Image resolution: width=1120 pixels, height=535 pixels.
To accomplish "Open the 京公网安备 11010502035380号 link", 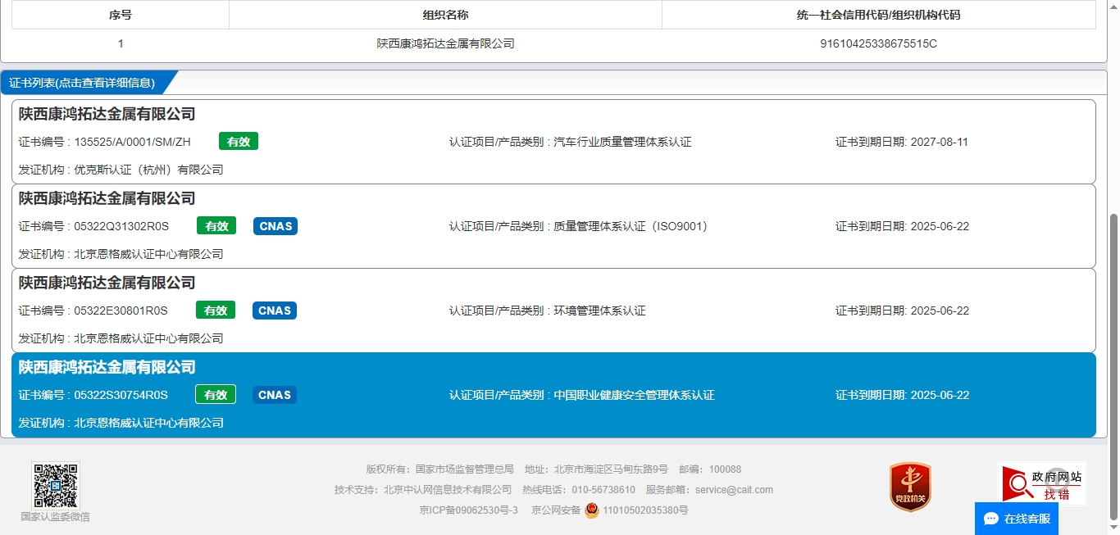I will (x=609, y=510).
